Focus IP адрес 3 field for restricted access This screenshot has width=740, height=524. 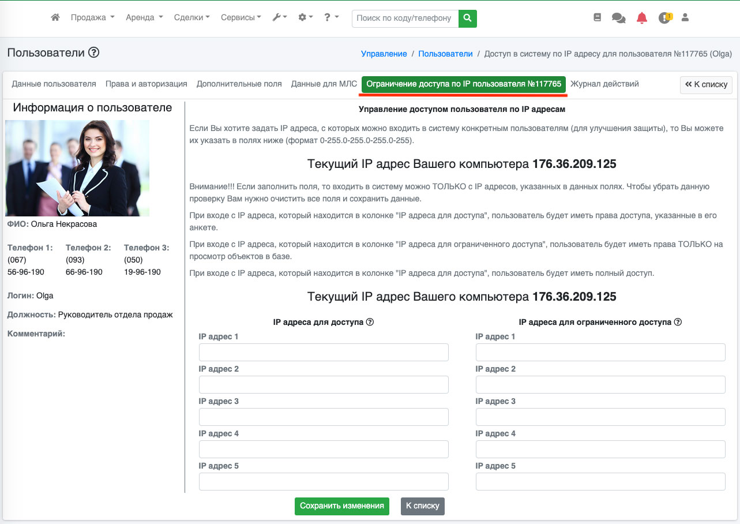click(600, 417)
